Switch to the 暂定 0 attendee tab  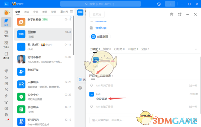coord(107,49)
